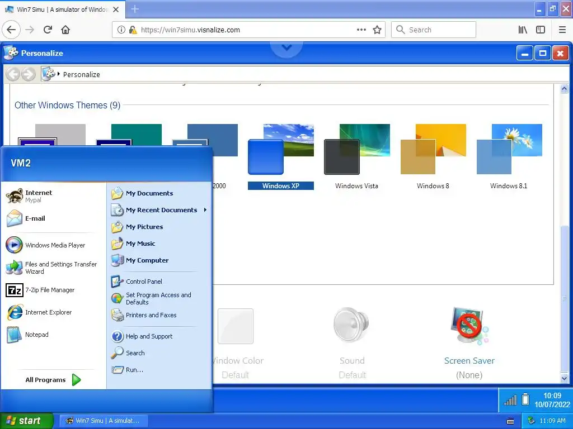Open page actions three-dot menu
Image resolution: width=573 pixels, height=429 pixels.
(361, 30)
